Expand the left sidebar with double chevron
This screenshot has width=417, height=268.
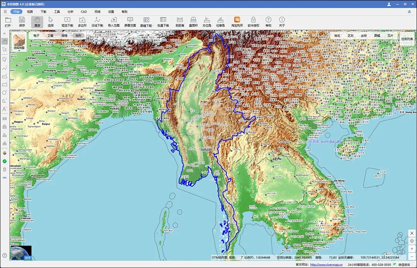tap(5, 34)
